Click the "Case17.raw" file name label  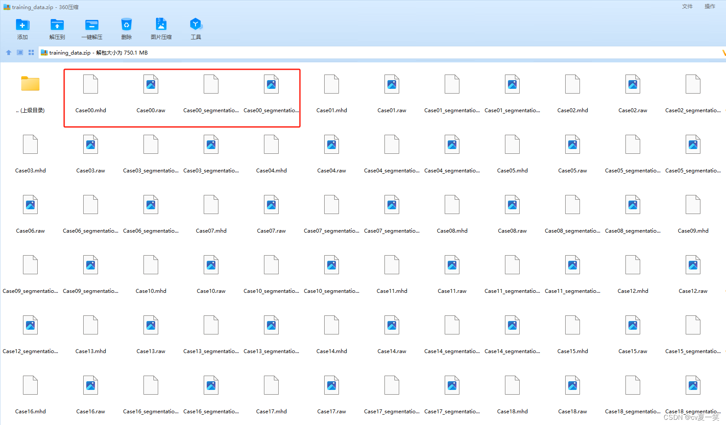332,412
